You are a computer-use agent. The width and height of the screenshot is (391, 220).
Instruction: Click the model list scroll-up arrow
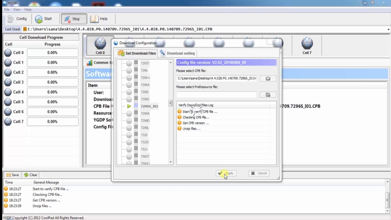171,62
